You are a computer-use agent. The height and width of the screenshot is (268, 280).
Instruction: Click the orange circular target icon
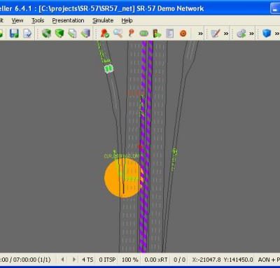point(183,34)
